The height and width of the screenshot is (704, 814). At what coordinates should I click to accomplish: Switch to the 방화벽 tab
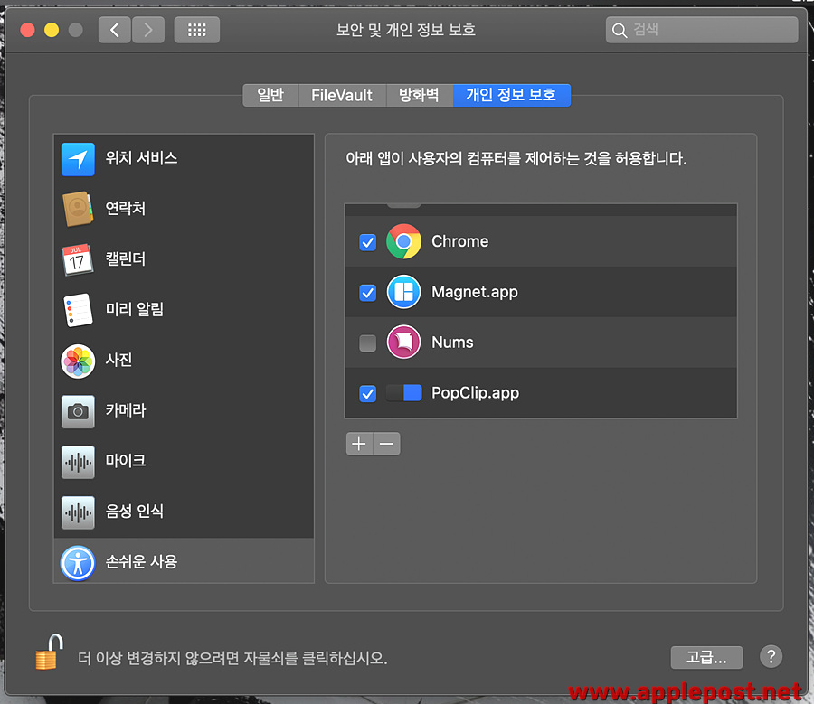(420, 95)
